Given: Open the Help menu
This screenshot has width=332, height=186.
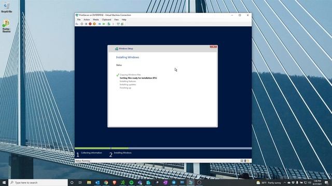Looking at the screenshot, I should click(x=124, y=20).
